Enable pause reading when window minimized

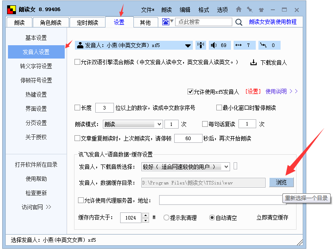(x=219, y=107)
